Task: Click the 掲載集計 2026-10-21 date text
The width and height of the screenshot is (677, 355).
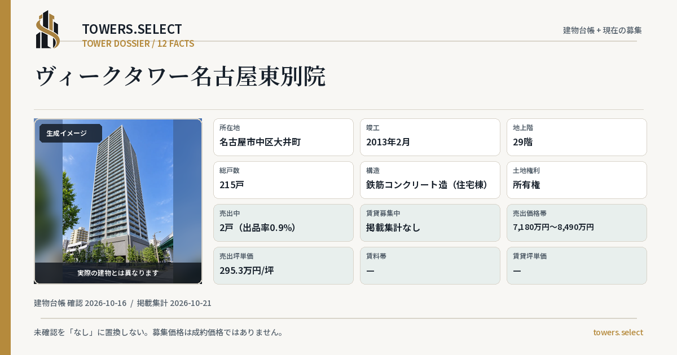Action: point(174,303)
